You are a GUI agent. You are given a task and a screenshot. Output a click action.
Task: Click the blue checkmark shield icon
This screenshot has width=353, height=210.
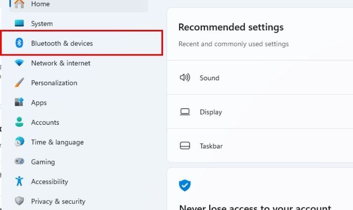pos(185,185)
